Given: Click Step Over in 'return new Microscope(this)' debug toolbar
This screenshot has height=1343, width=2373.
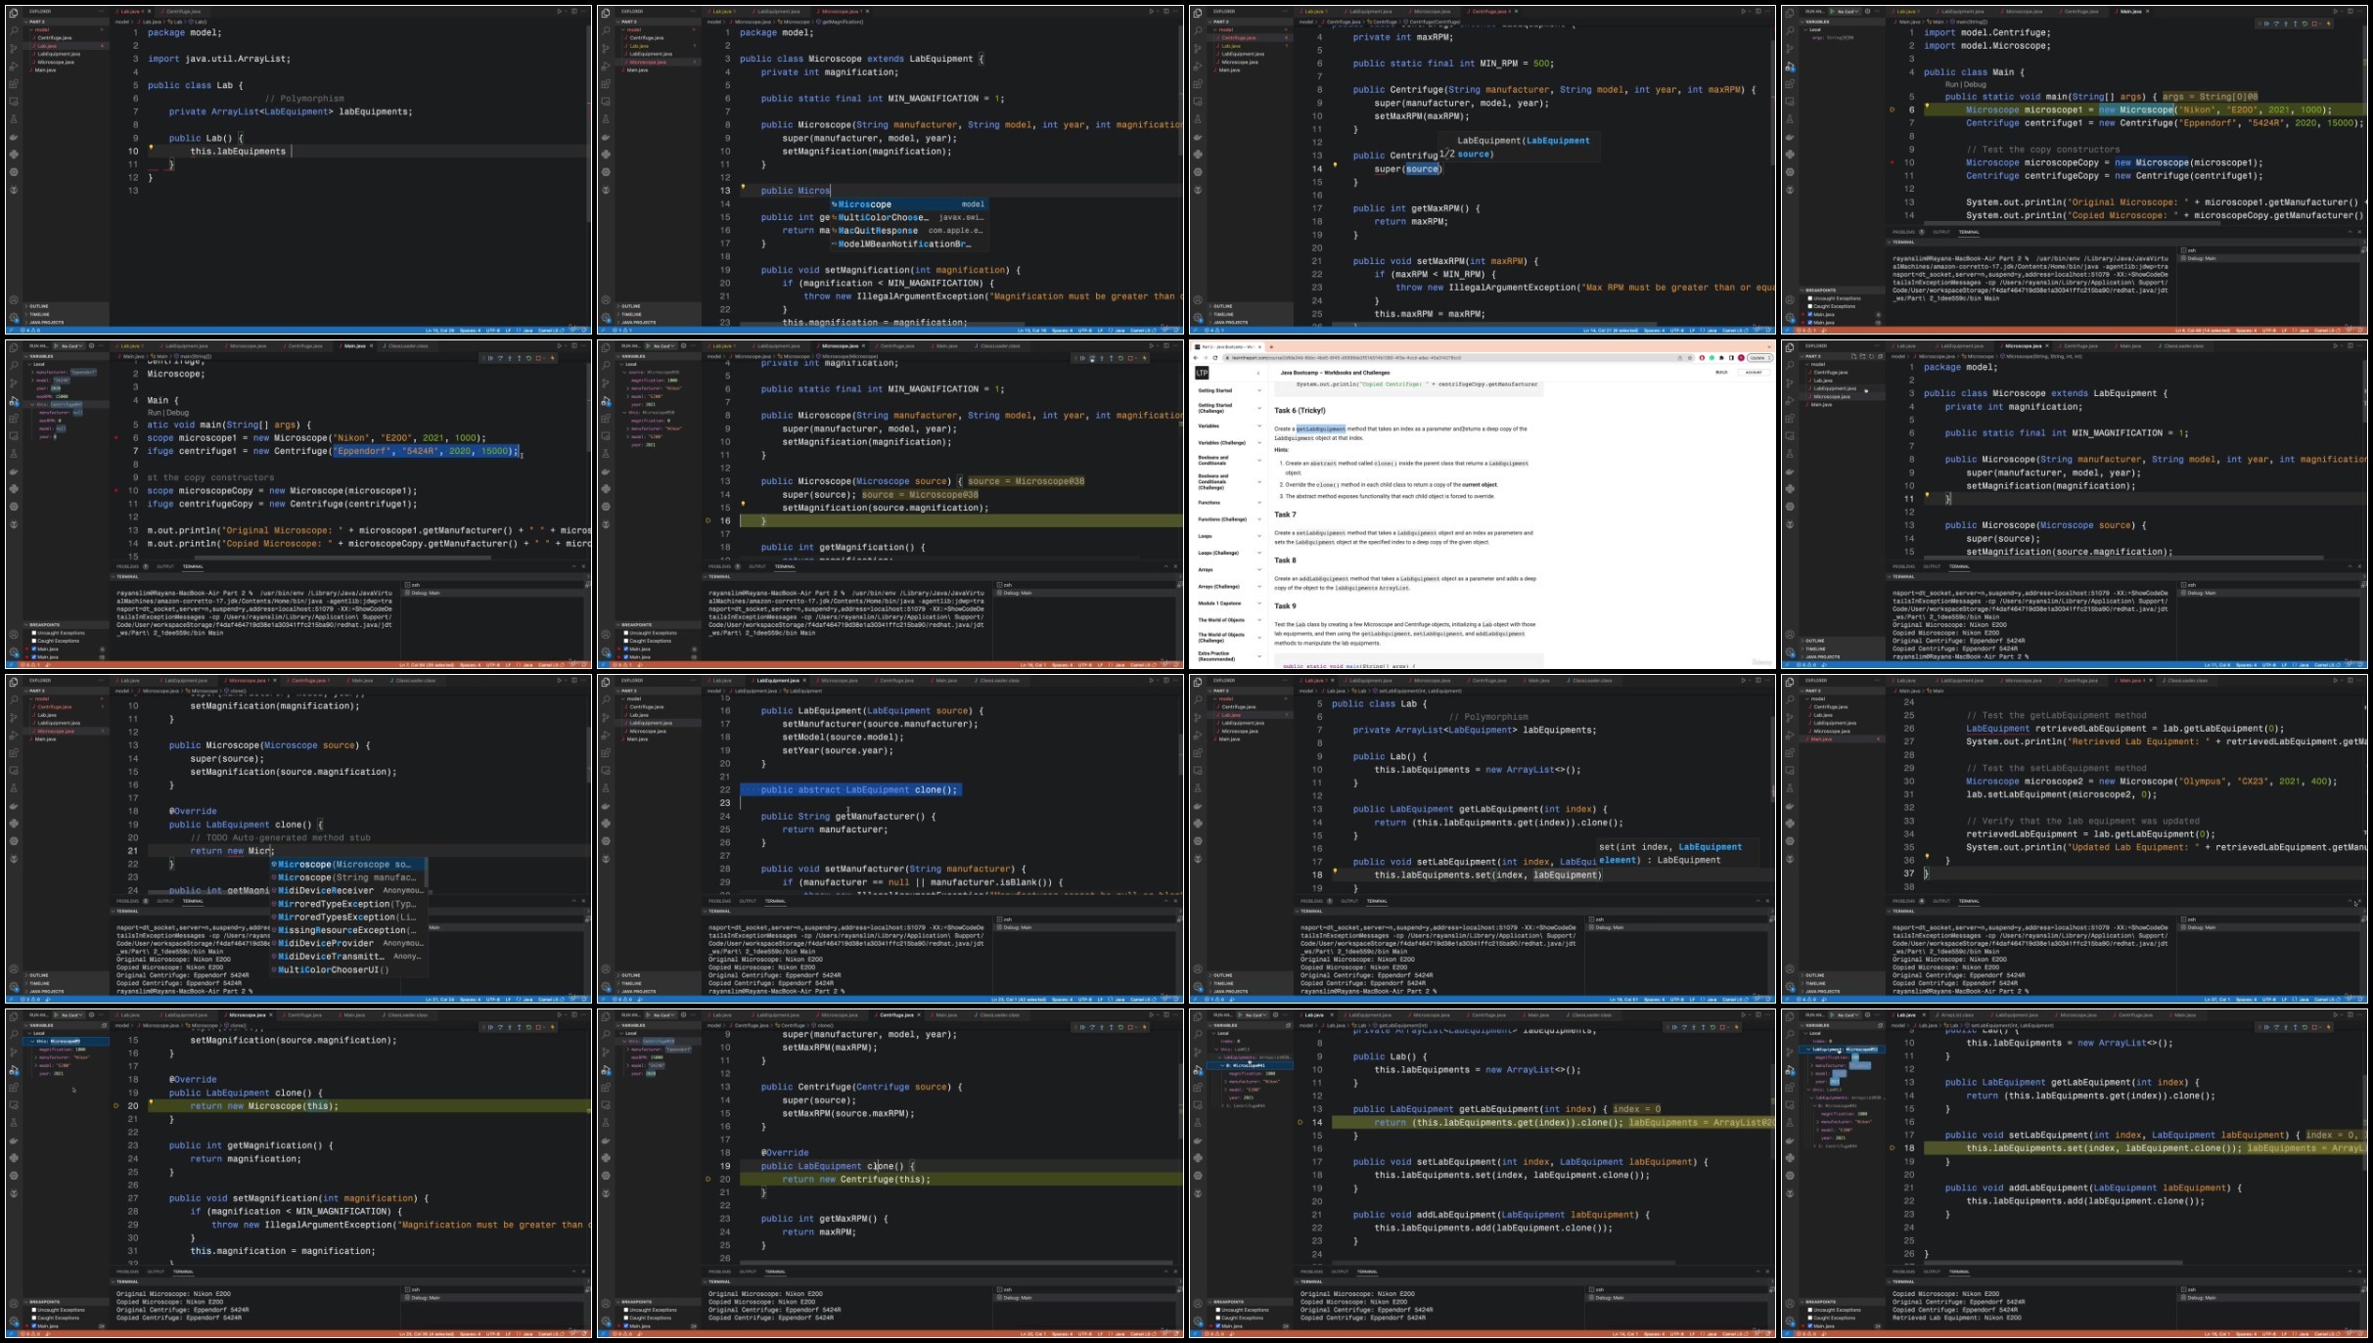Looking at the screenshot, I should [501, 1027].
